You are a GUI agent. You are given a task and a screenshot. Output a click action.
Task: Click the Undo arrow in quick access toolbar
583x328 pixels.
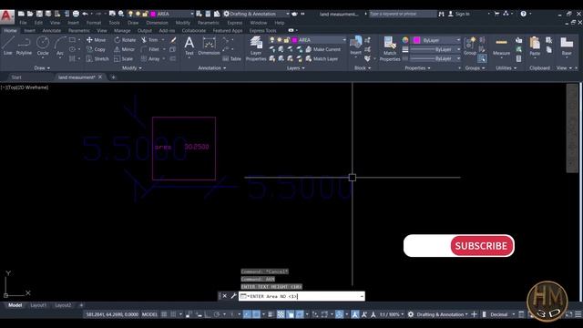(x=85, y=14)
